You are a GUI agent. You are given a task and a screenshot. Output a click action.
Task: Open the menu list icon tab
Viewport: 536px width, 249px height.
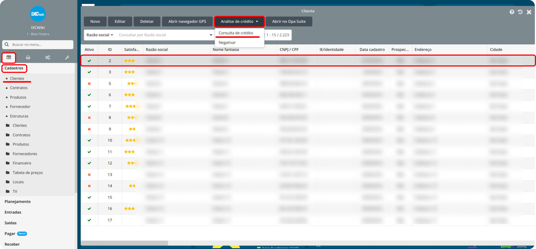click(x=9, y=57)
